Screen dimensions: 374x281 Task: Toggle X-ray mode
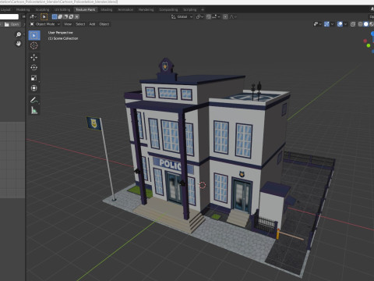pos(353,24)
